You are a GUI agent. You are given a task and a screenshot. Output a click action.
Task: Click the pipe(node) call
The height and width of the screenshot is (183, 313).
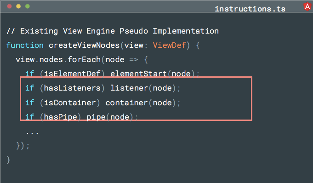click(110, 117)
